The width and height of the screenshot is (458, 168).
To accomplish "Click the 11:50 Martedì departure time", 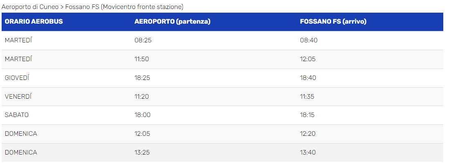I will pyautogui.click(x=142, y=59).
